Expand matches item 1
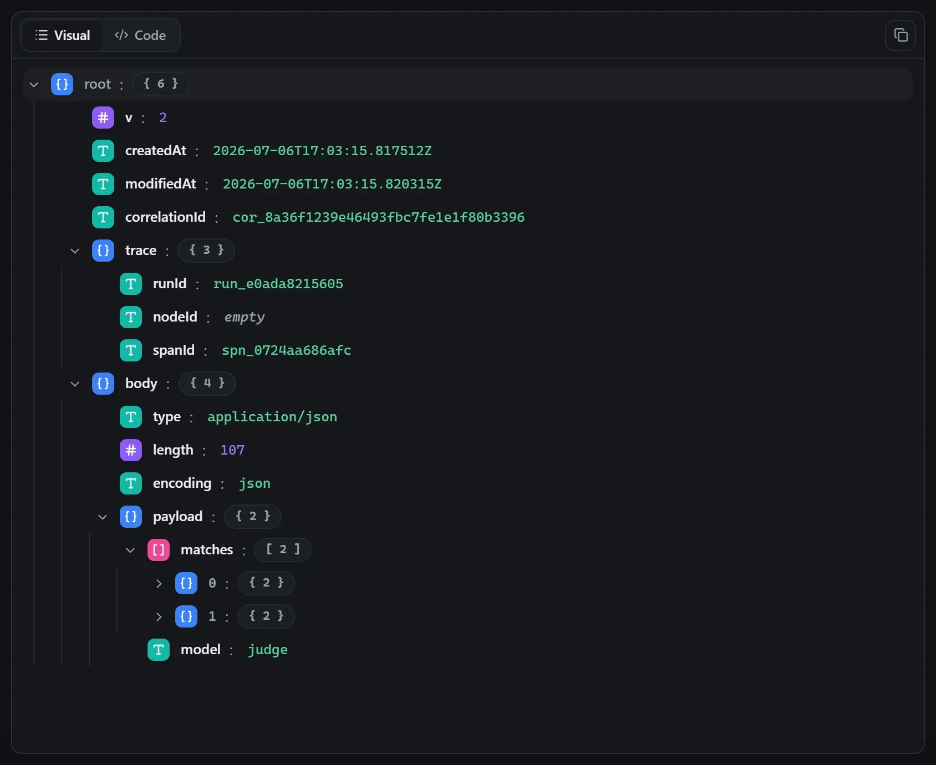Viewport: 936px width, 765px height. [x=159, y=616]
